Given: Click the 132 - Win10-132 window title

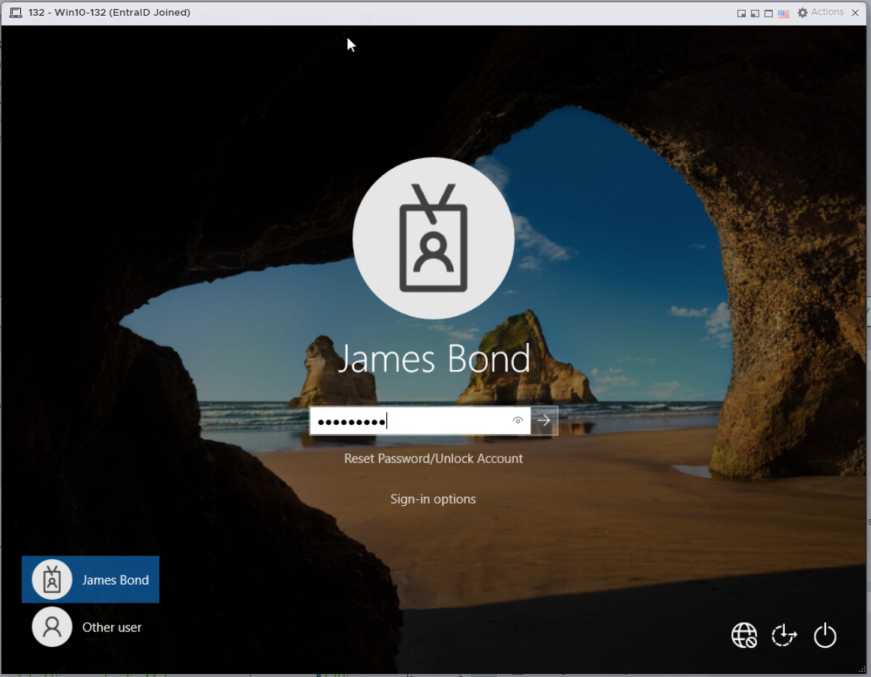Looking at the screenshot, I should pos(109,13).
